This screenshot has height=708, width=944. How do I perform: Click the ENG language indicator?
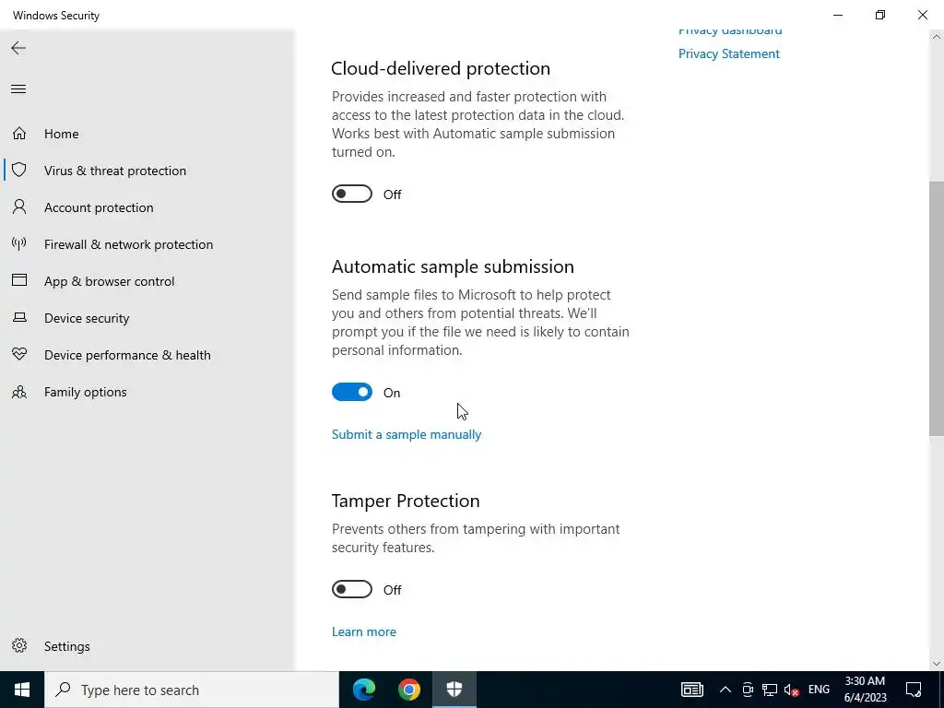tap(819, 690)
